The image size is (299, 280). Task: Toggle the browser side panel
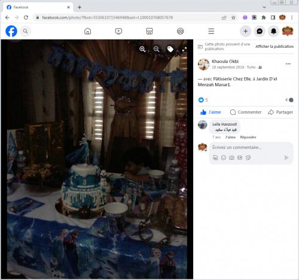point(273,17)
